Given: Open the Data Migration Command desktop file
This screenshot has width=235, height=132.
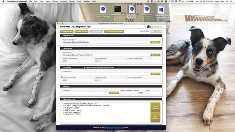Looking at the screenshot, I should [x=103, y=10].
